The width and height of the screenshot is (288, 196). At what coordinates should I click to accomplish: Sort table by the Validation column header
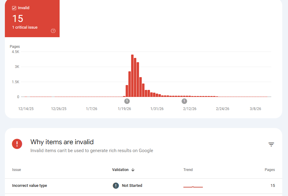[x=120, y=170]
